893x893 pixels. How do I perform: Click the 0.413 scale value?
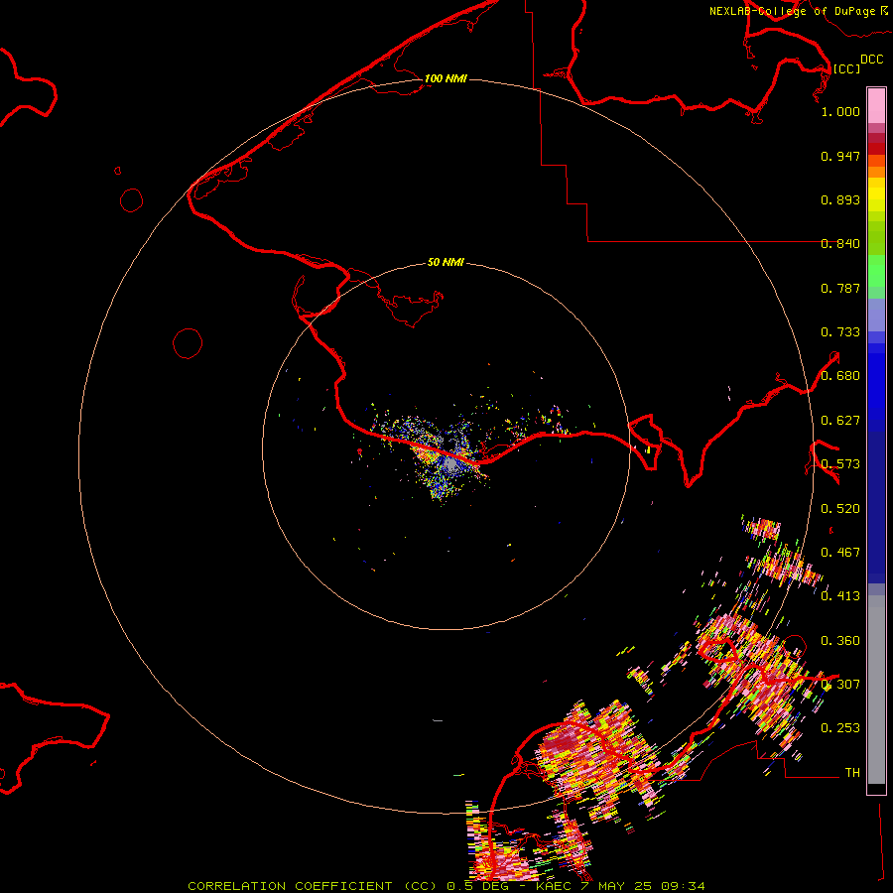pos(840,596)
